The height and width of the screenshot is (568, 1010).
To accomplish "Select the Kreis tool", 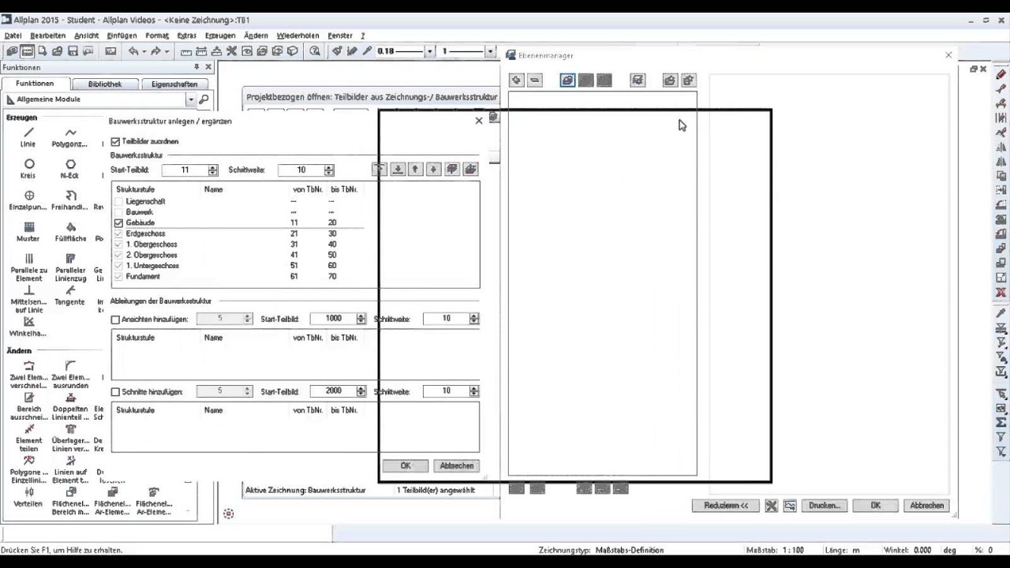I will point(28,169).
